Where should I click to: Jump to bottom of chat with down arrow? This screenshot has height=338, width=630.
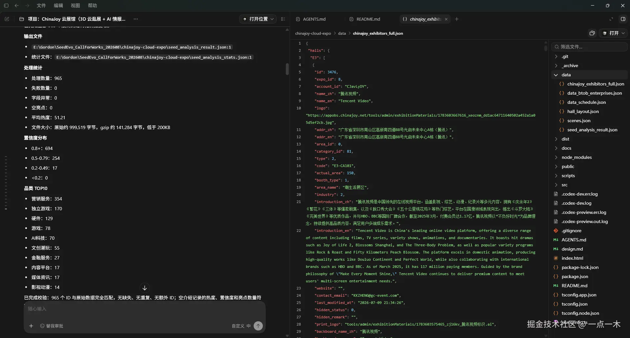click(145, 288)
